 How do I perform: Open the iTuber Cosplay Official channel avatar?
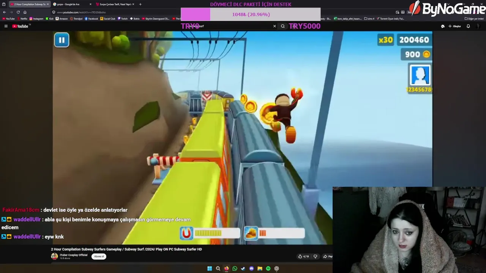[55, 256]
